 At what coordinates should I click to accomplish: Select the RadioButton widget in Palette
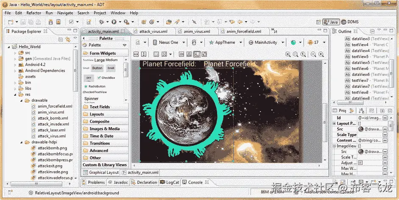pyautogui.click(x=95, y=86)
